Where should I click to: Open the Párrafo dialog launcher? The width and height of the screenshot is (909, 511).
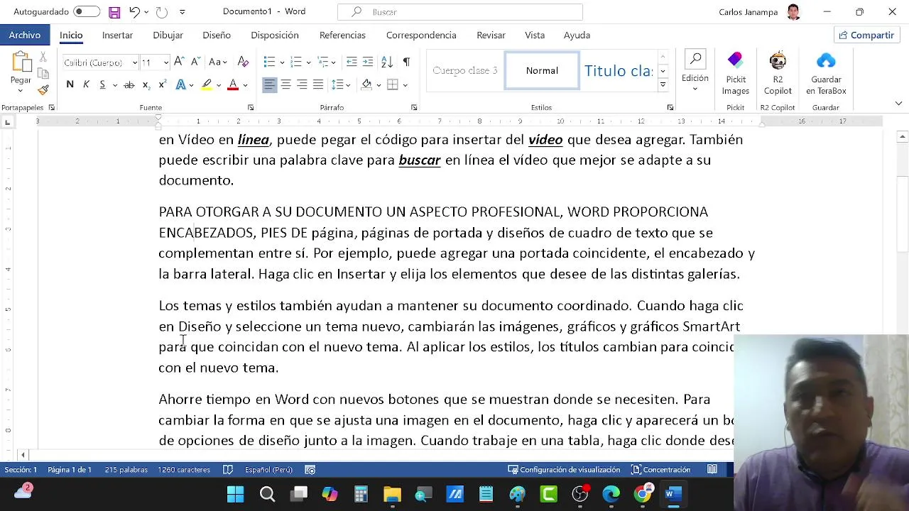click(x=414, y=107)
